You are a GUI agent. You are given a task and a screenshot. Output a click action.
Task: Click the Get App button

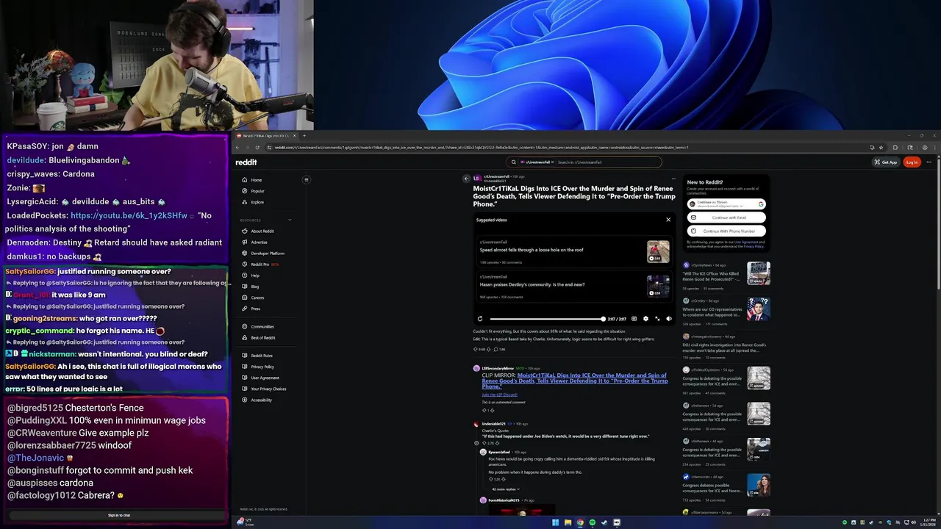(886, 162)
